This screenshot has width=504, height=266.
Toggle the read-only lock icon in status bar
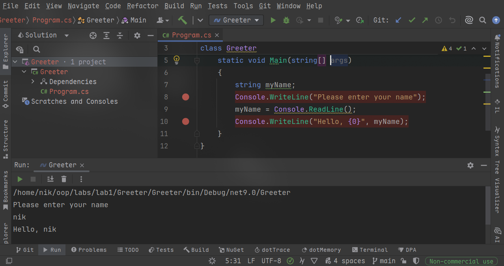[403, 261]
